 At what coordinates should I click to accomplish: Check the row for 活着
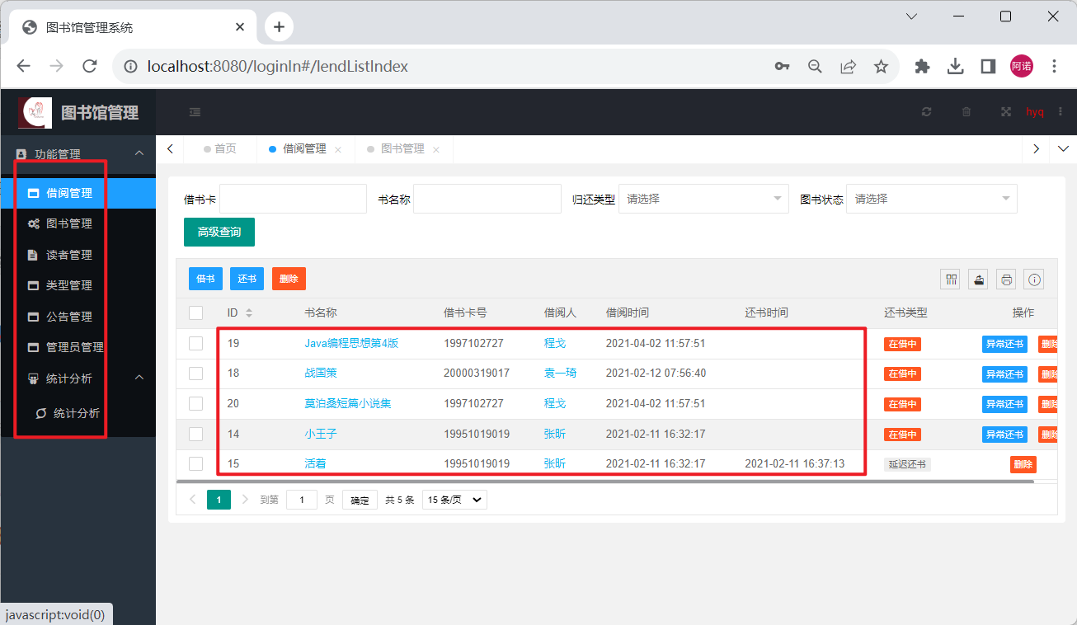point(195,463)
